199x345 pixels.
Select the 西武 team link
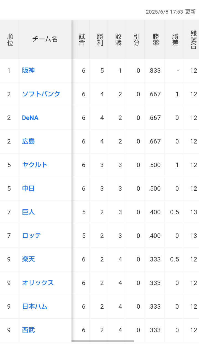pos(28,330)
